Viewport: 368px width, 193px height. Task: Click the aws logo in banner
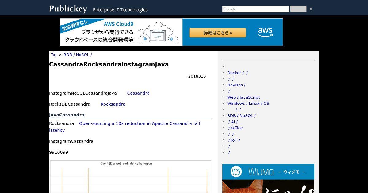(x=265, y=32)
